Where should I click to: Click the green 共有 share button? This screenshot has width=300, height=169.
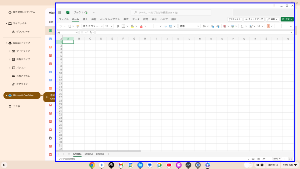coord(287,19)
